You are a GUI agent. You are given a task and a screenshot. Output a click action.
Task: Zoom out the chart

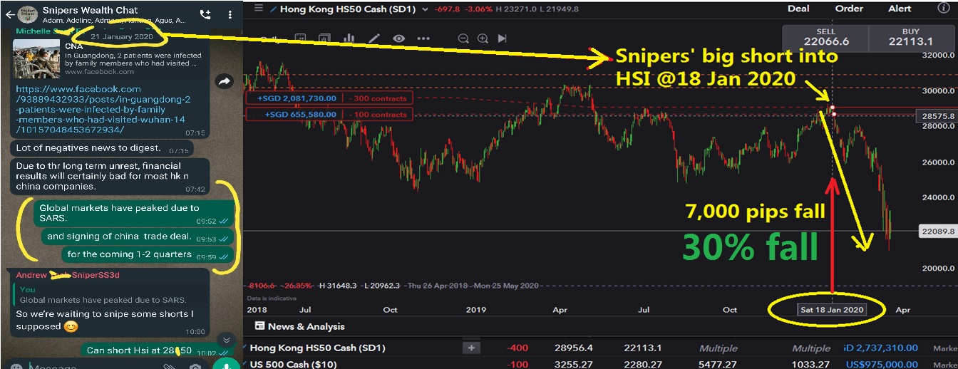click(463, 38)
